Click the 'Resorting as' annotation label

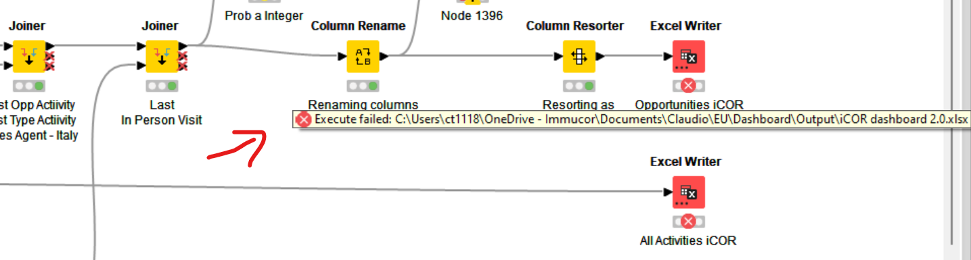(579, 105)
